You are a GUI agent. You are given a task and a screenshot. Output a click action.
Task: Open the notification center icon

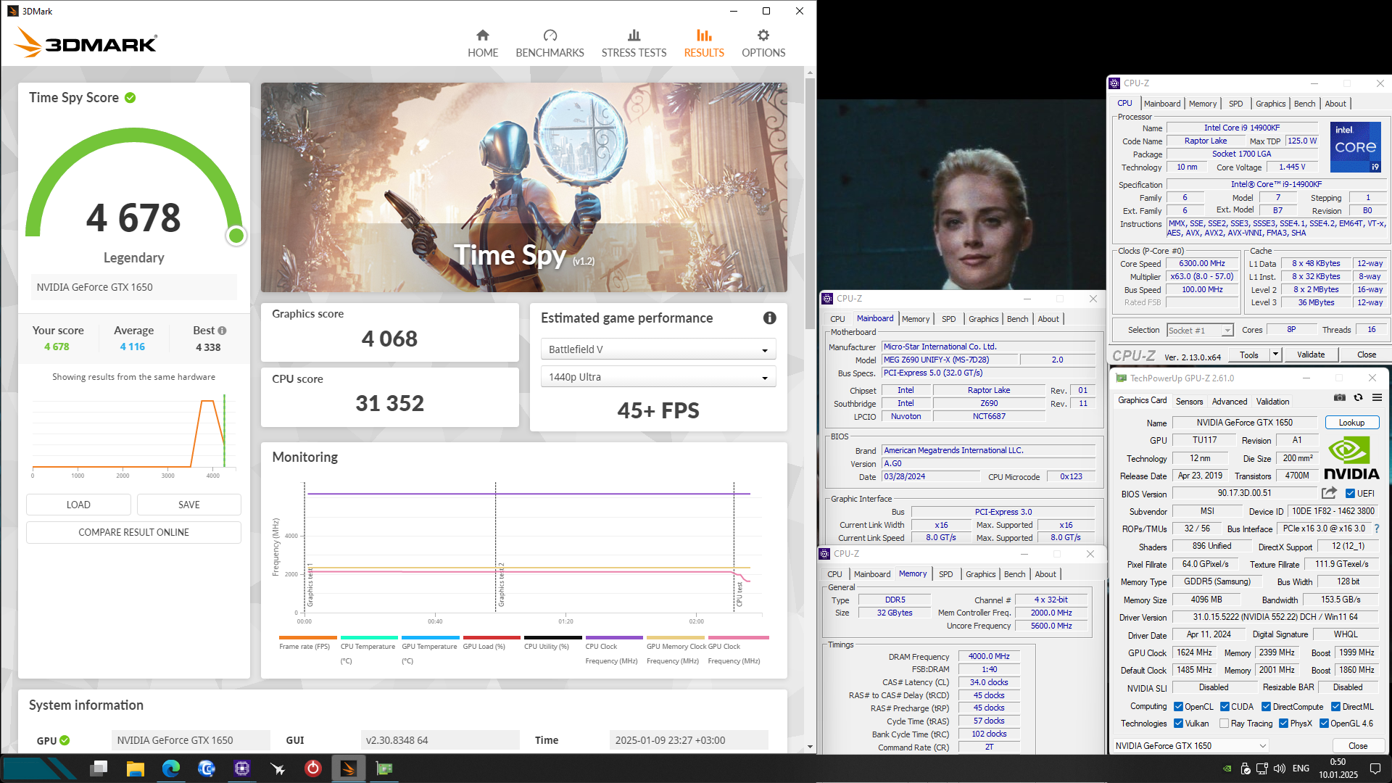click(x=1375, y=768)
